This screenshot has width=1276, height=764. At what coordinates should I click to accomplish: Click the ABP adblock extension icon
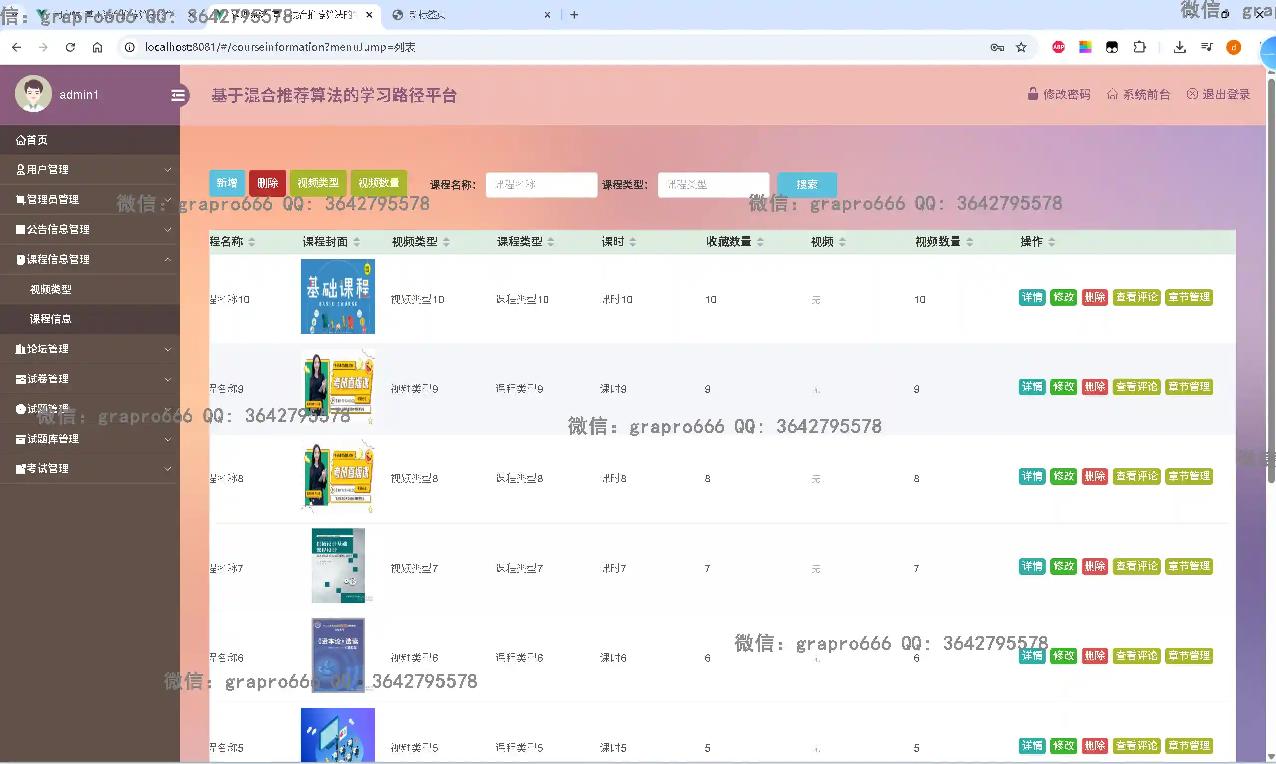pyautogui.click(x=1058, y=47)
